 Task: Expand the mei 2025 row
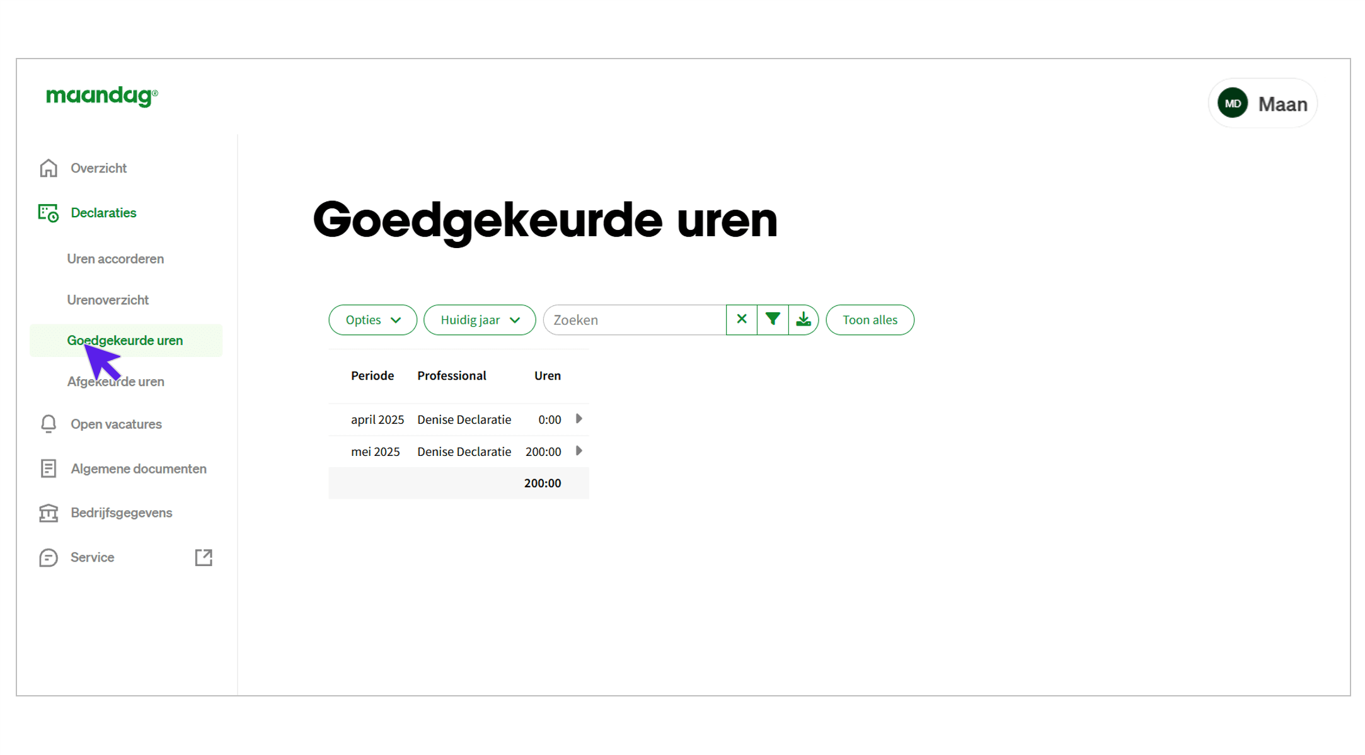[x=579, y=451]
